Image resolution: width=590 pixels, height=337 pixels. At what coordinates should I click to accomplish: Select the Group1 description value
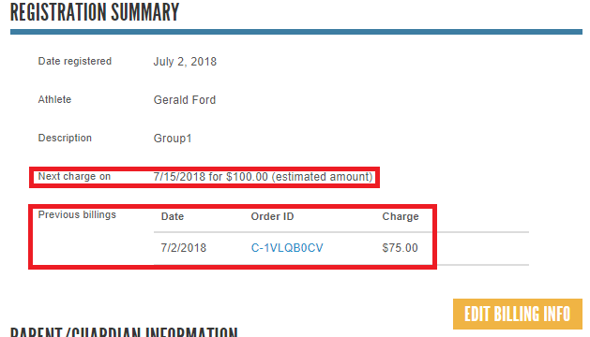pos(173,139)
